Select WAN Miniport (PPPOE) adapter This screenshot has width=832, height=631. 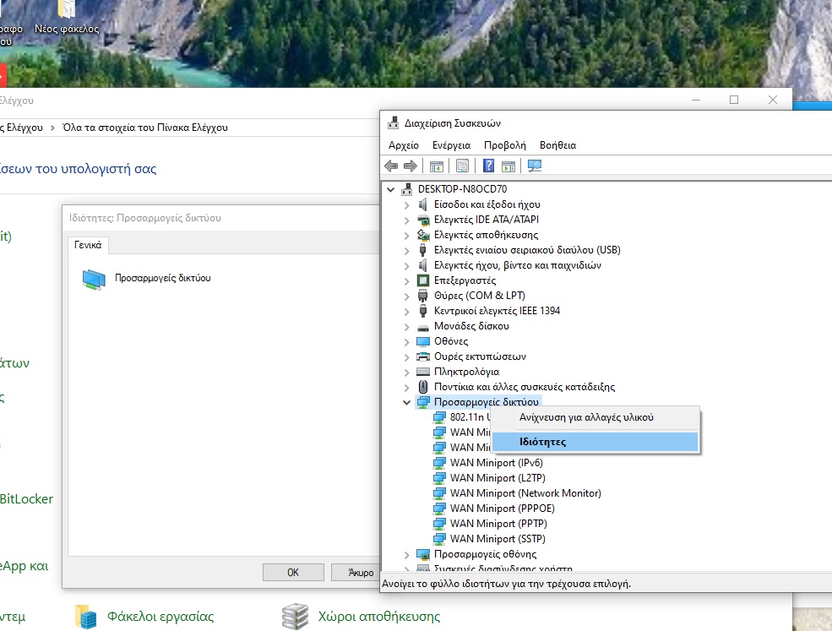[x=502, y=509]
